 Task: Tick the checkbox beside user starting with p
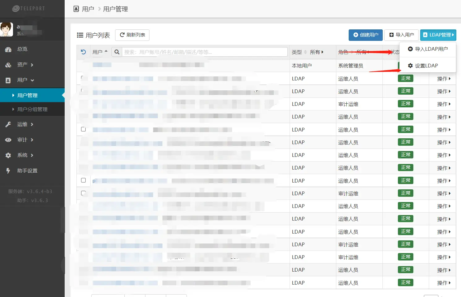[x=83, y=180]
